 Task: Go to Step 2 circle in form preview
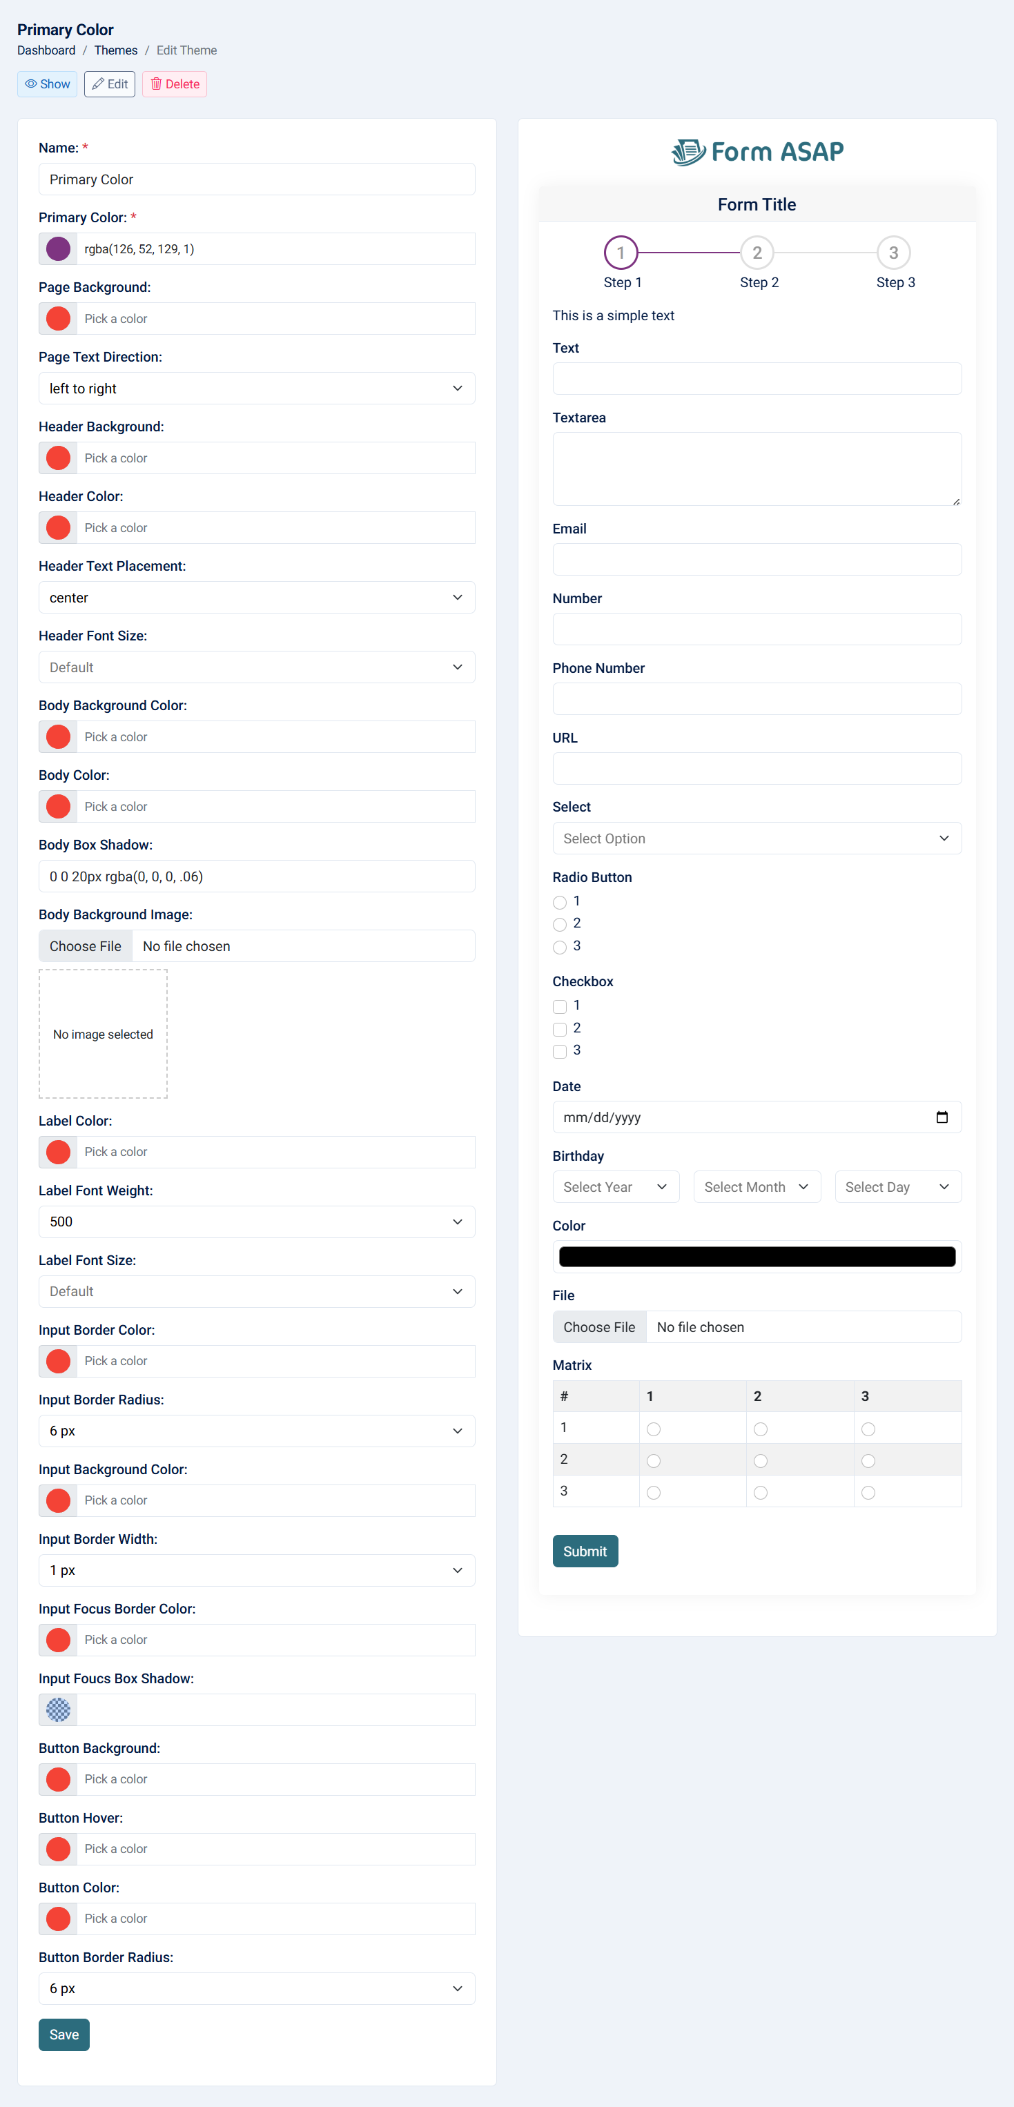point(757,253)
